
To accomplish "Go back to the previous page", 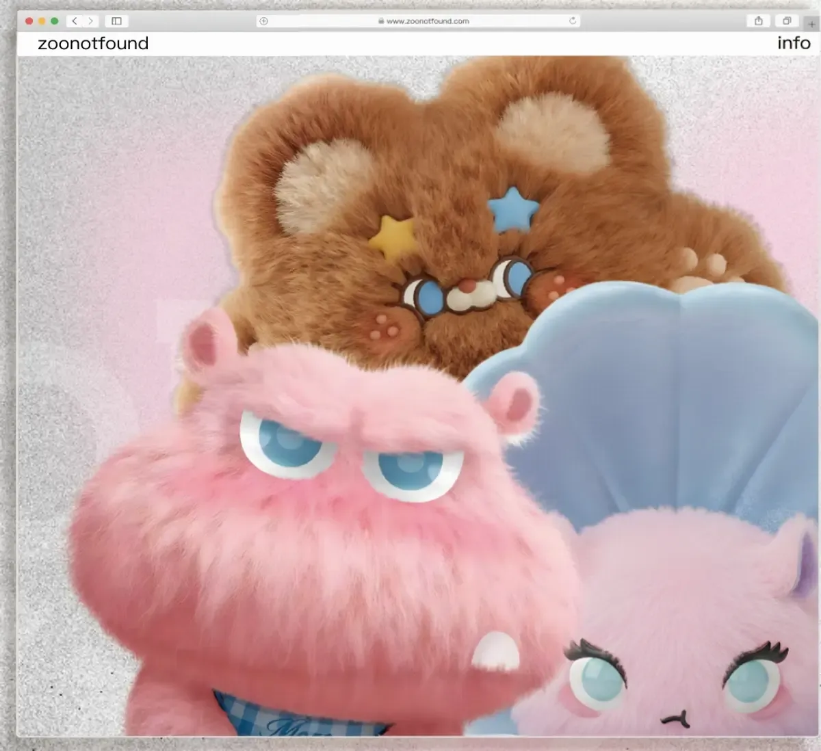I will (75, 21).
